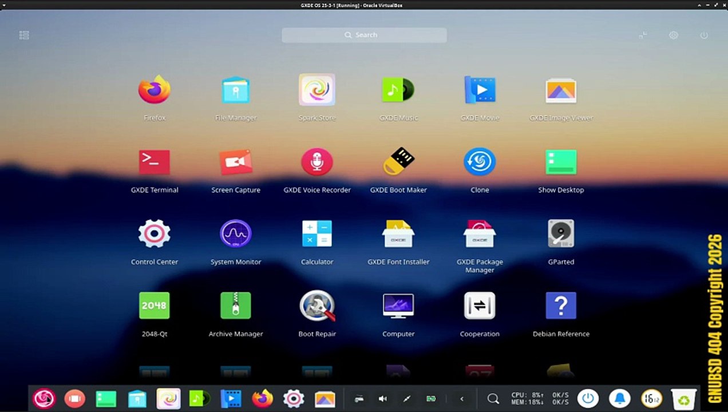Image resolution: width=728 pixels, height=412 pixels.
Task: Open launcher settings gear at top right
Action: click(x=674, y=35)
